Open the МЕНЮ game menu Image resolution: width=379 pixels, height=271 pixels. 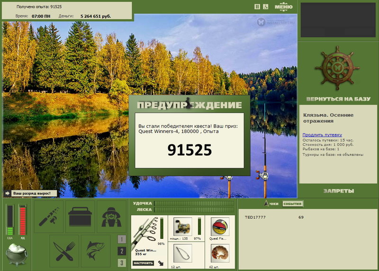pos(283,7)
